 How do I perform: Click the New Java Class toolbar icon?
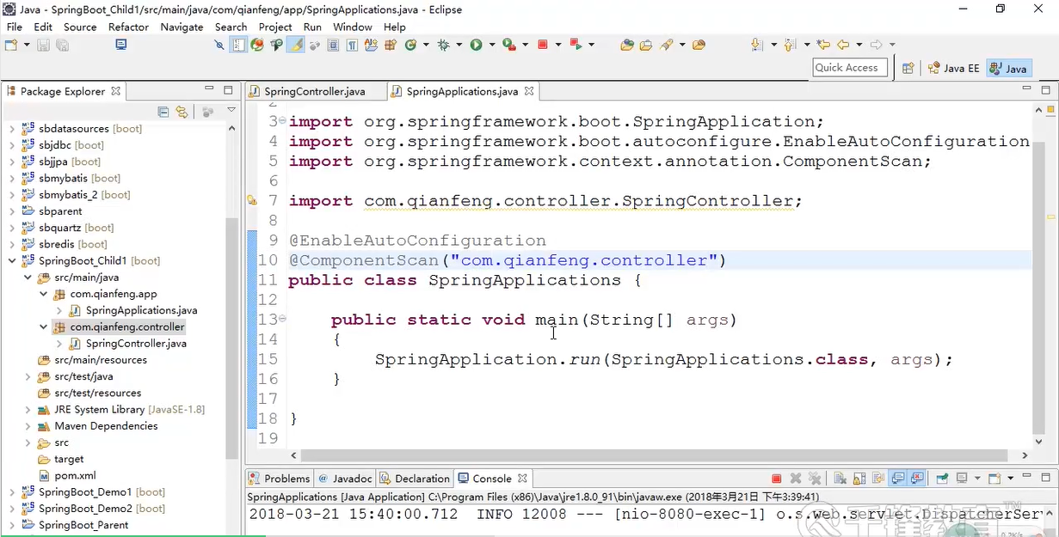(x=410, y=45)
